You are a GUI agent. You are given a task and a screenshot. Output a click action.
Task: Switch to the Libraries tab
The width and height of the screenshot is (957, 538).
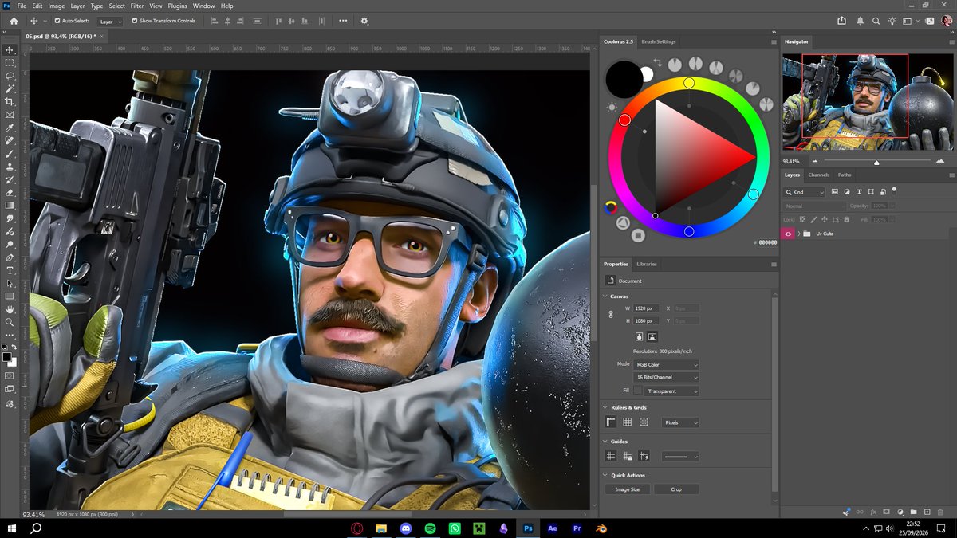(647, 264)
